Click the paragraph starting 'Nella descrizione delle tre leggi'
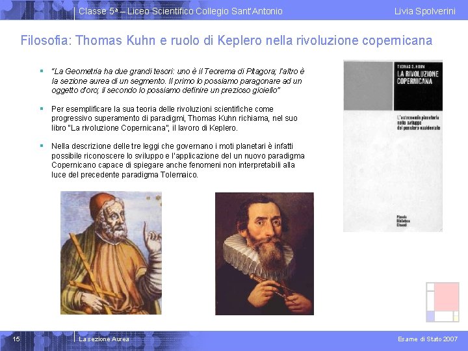This screenshot has height=351, width=468. point(178,161)
